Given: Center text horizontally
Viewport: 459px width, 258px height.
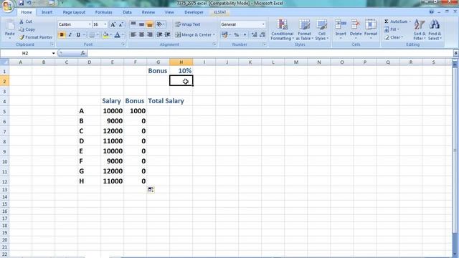Looking at the screenshot, I should click(x=141, y=35).
